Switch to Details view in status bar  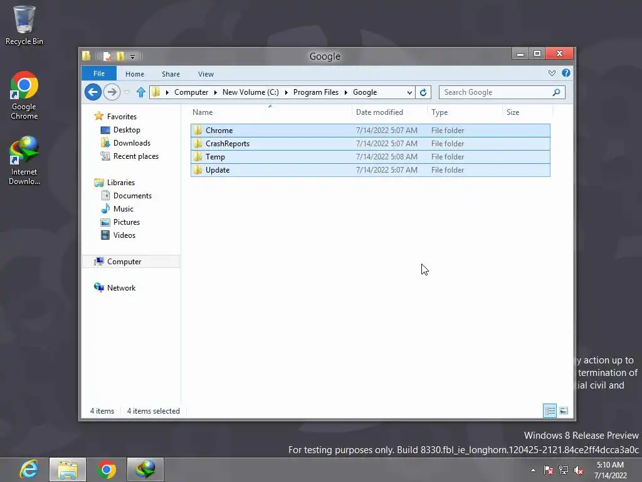pos(549,410)
